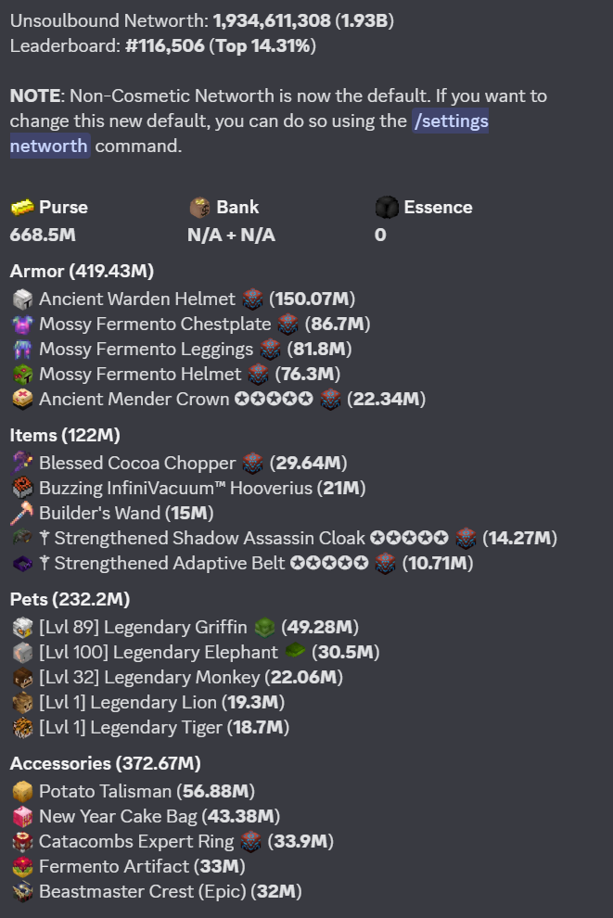Click the Fermento Artifact icon
This screenshot has width=613, height=918.
point(22,867)
